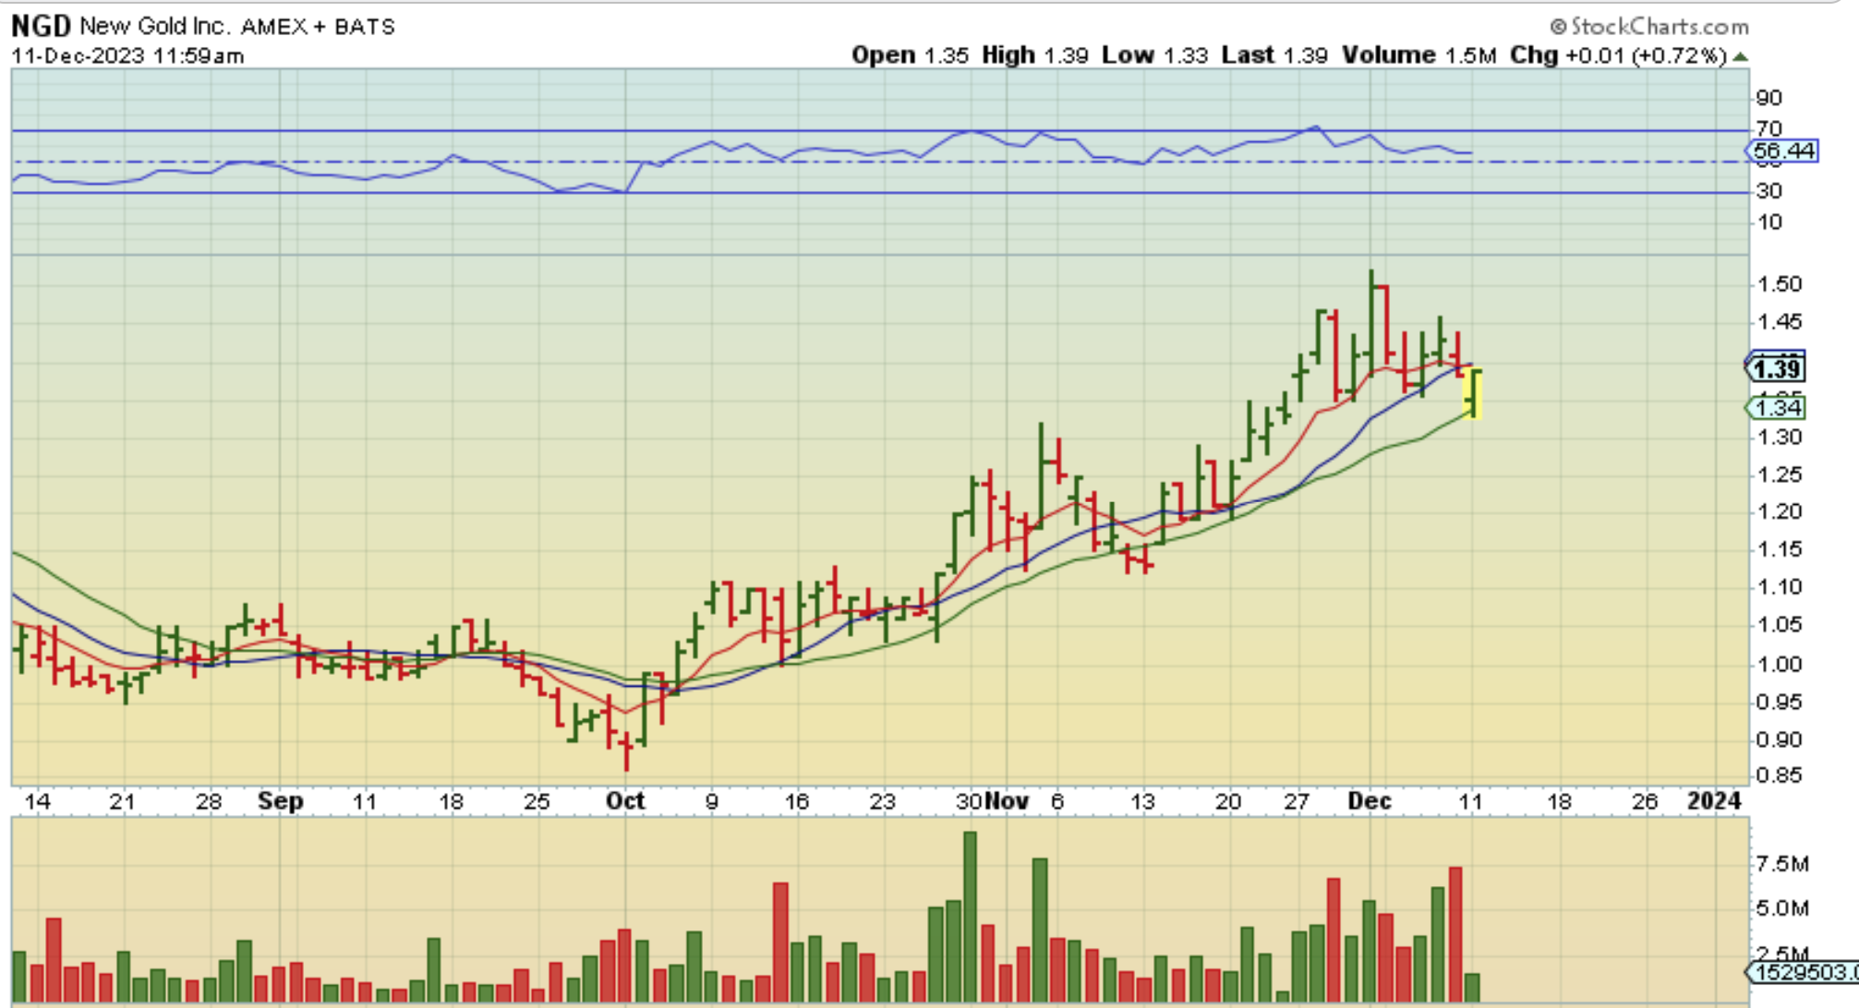Click the 11-Dec-2023 11:59am timestamp
Viewport: 1859px width, 1008px height.
point(127,55)
